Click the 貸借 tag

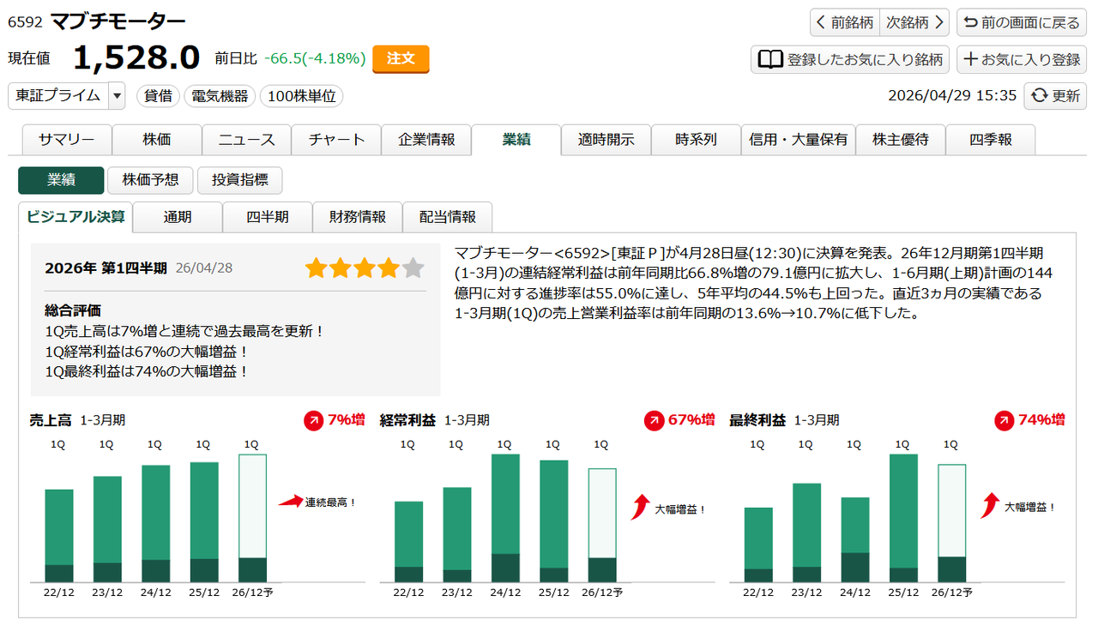click(x=157, y=96)
